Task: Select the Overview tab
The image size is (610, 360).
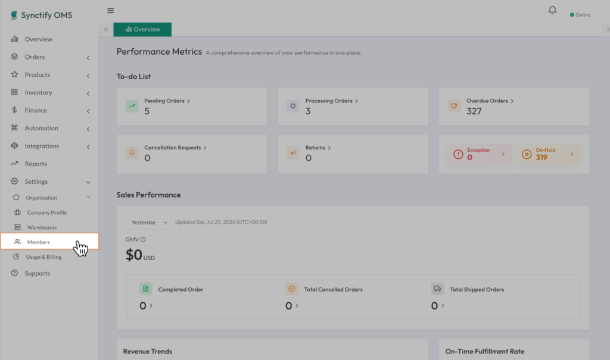Action: [142, 30]
